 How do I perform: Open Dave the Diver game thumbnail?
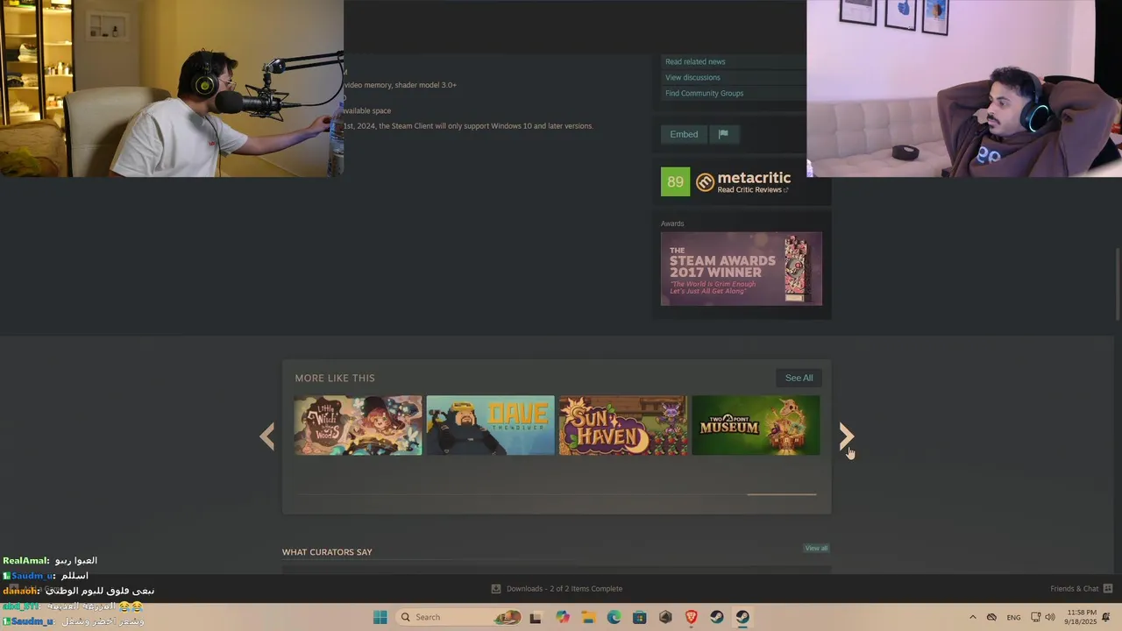pyautogui.click(x=491, y=425)
